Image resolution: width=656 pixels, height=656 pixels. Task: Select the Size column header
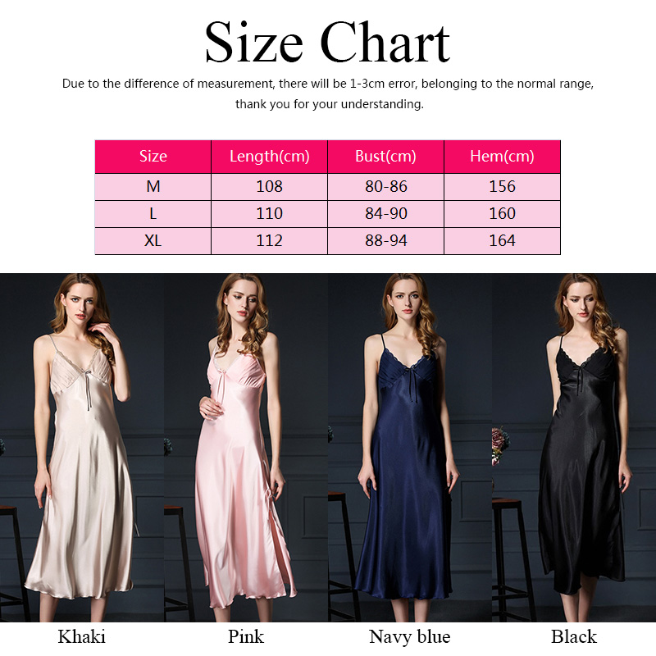pyautogui.click(x=153, y=157)
